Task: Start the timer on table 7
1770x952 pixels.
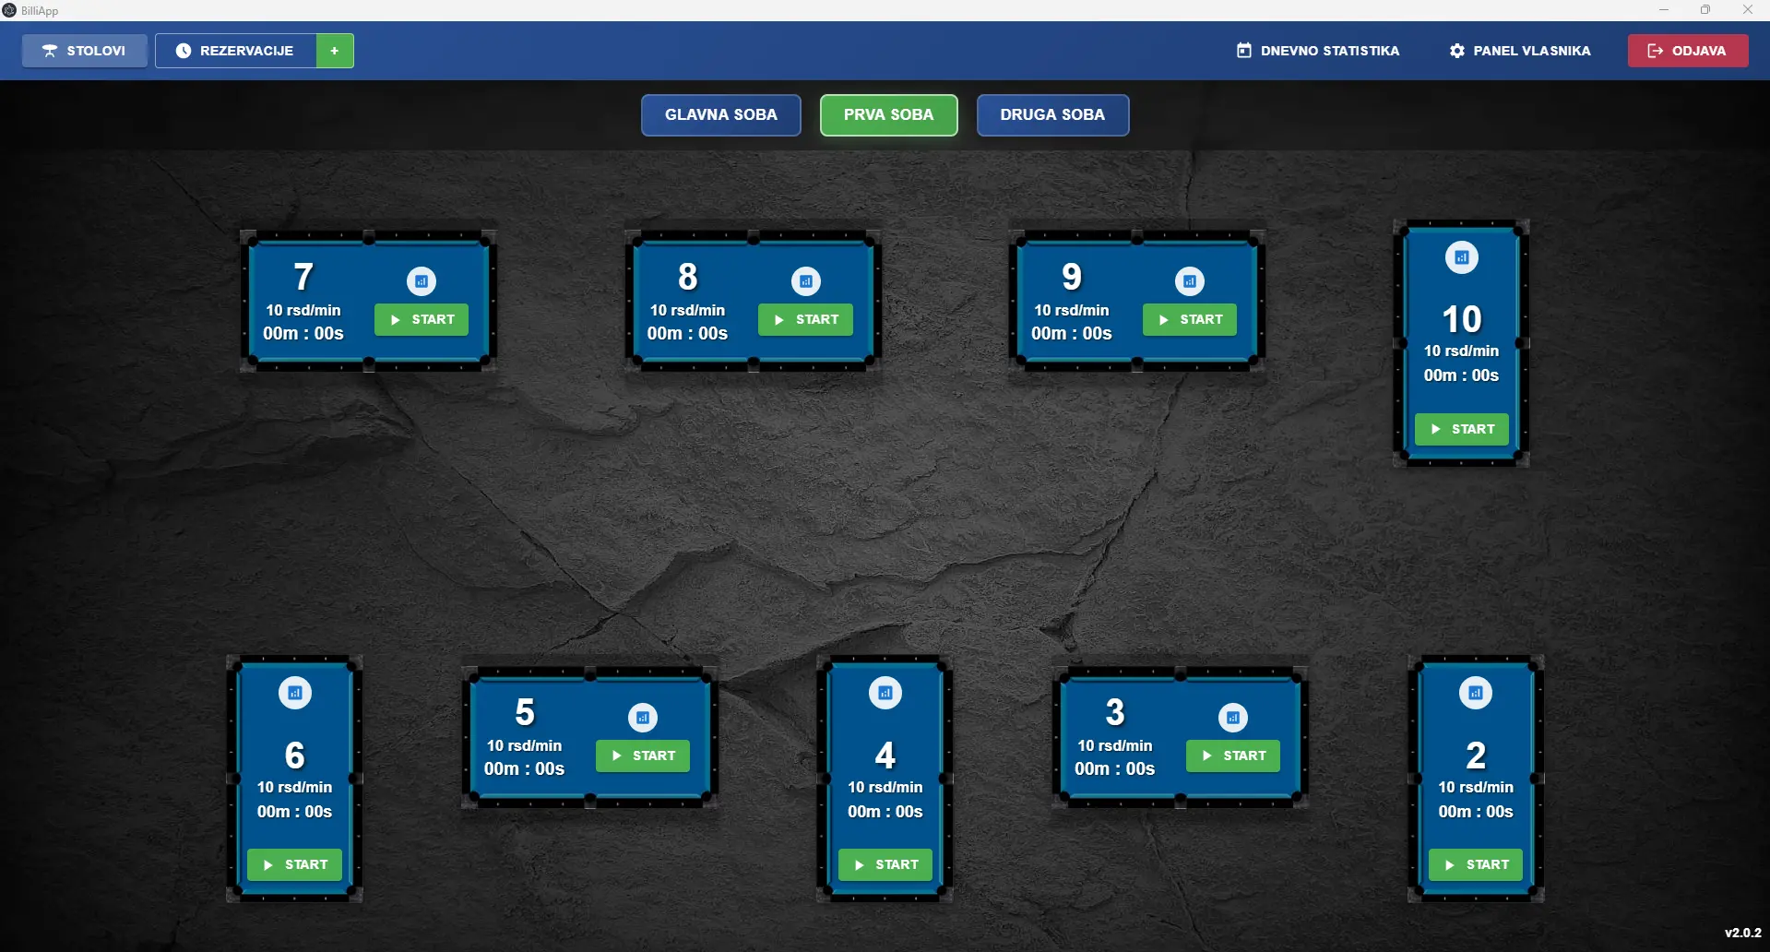Action: pyautogui.click(x=422, y=320)
